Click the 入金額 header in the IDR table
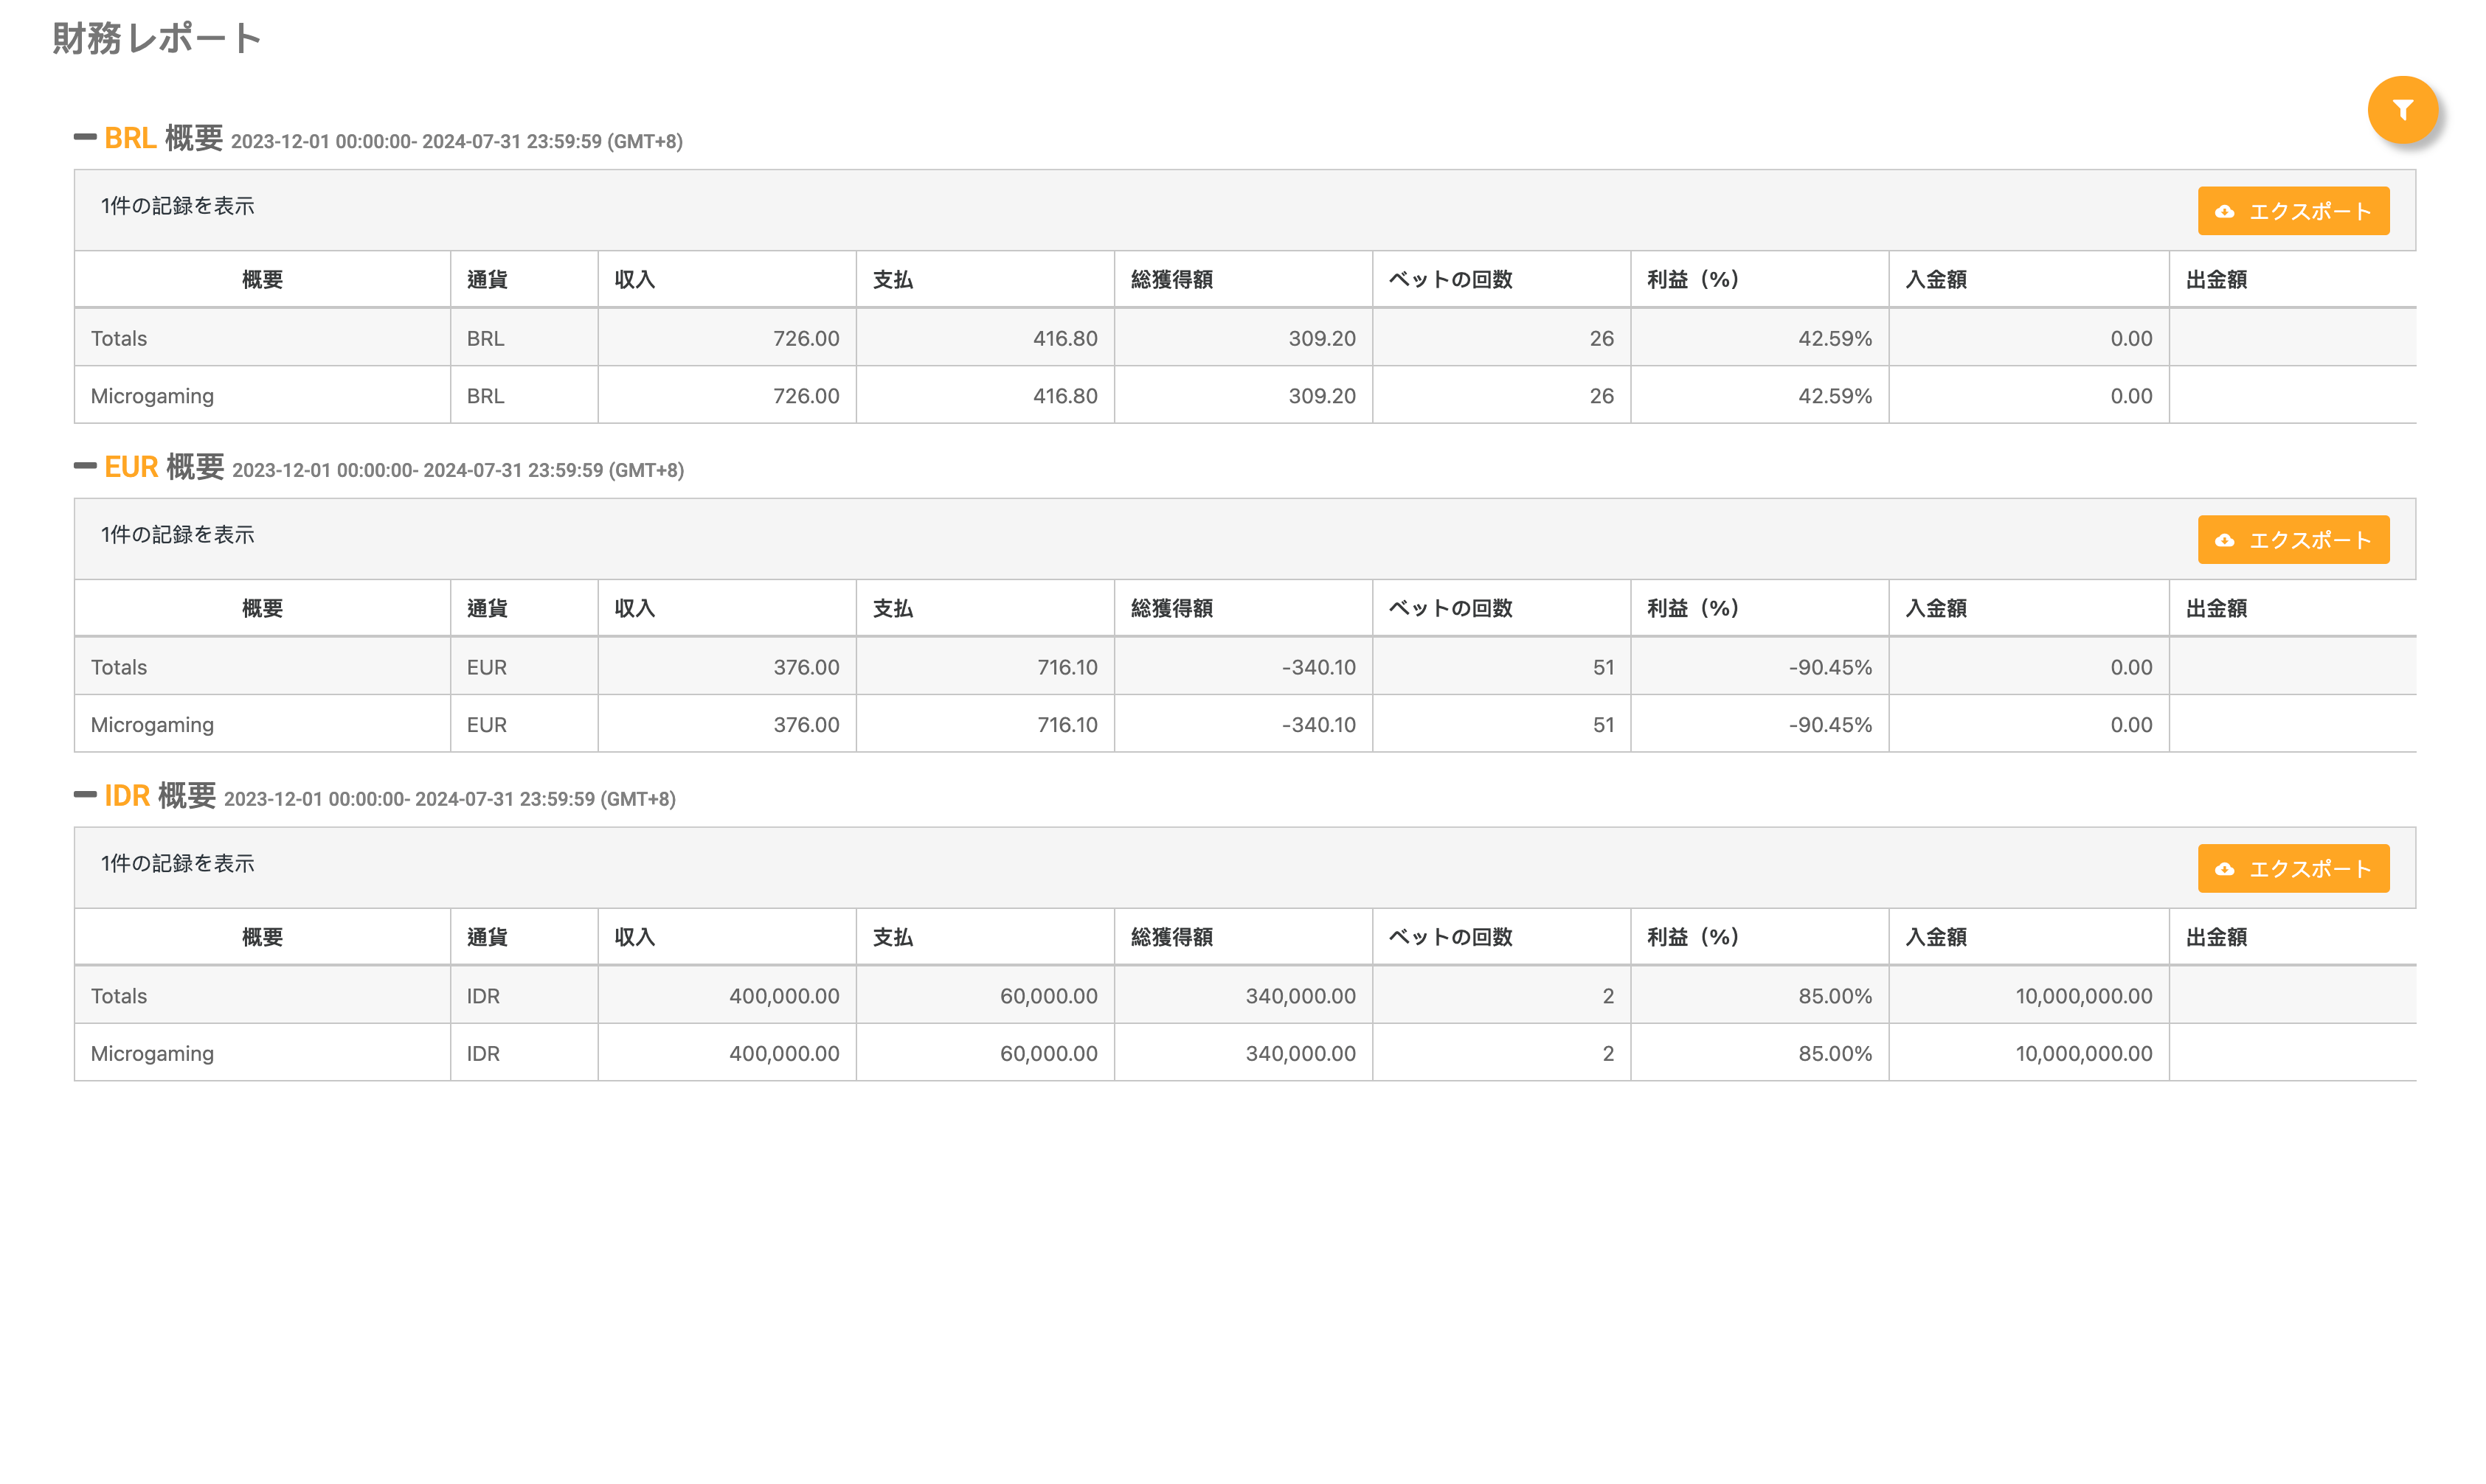 coord(1936,937)
